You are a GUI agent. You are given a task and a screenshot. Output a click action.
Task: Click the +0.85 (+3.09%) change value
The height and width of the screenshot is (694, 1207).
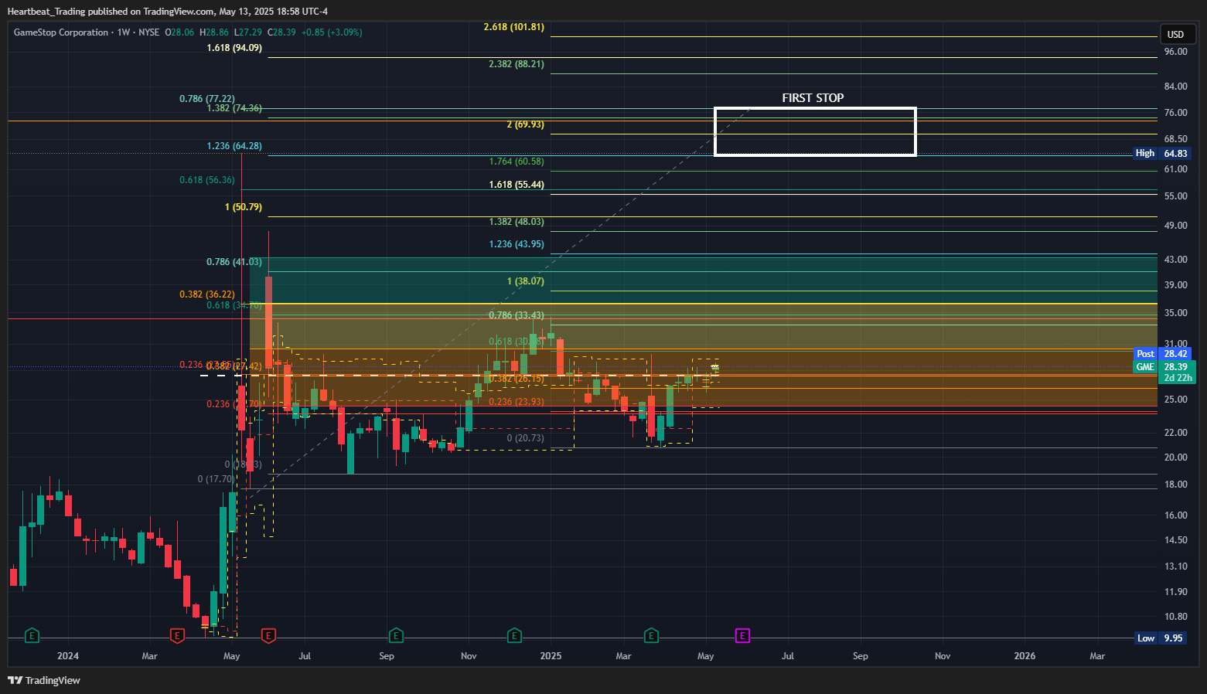tap(332, 32)
